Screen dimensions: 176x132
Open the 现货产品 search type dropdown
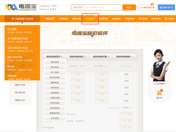point(78,7)
